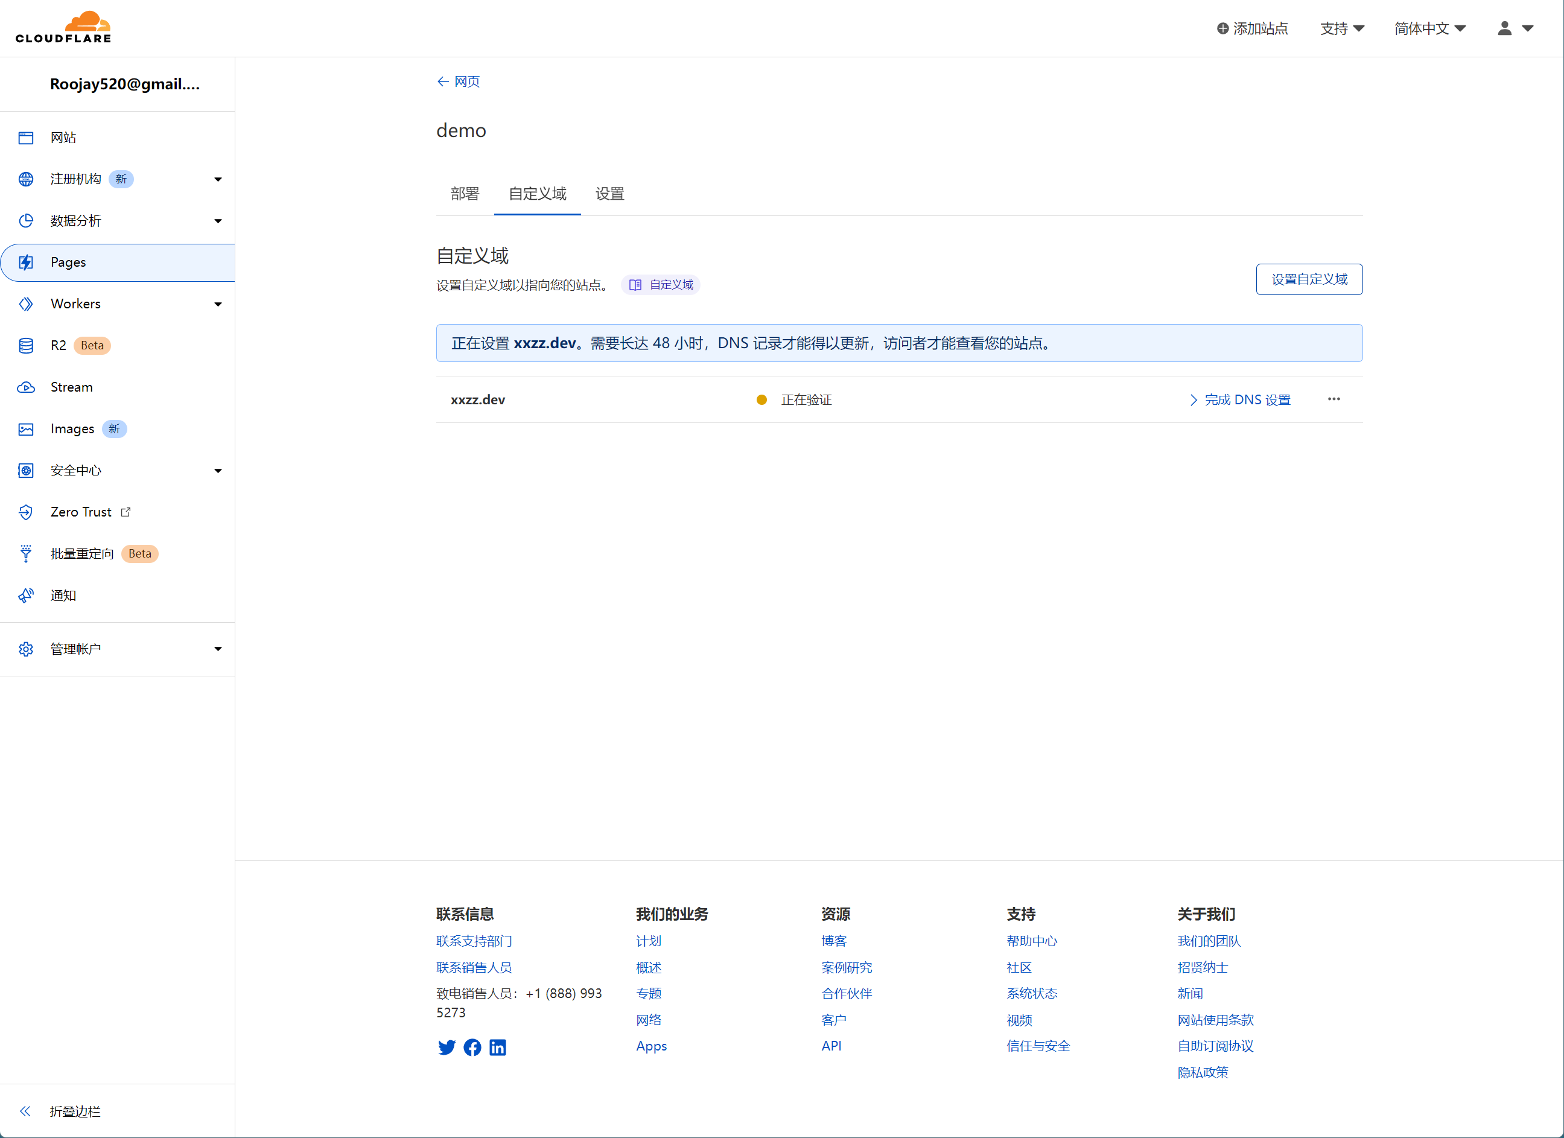Click the 设置自定义域 button
1564x1138 pixels.
coord(1309,279)
